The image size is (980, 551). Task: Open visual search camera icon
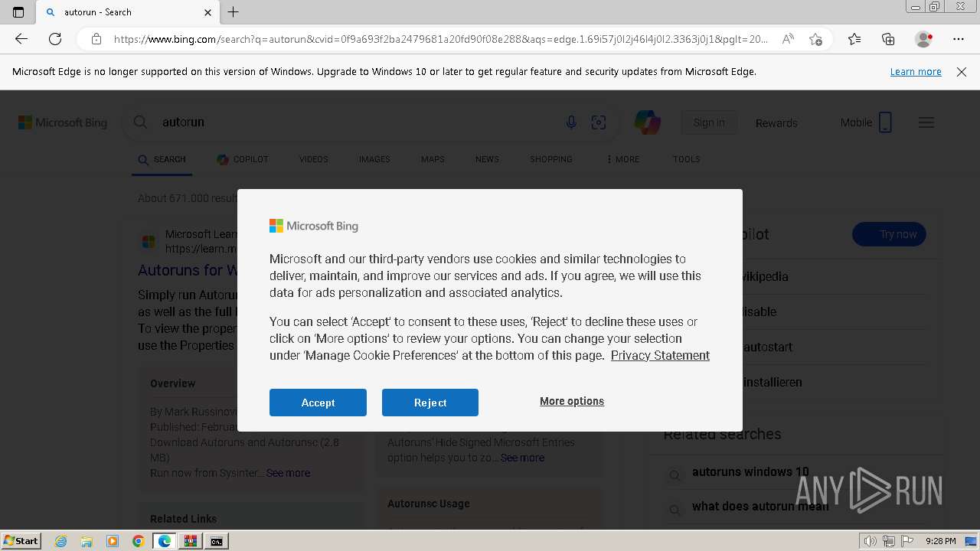(x=599, y=122)
